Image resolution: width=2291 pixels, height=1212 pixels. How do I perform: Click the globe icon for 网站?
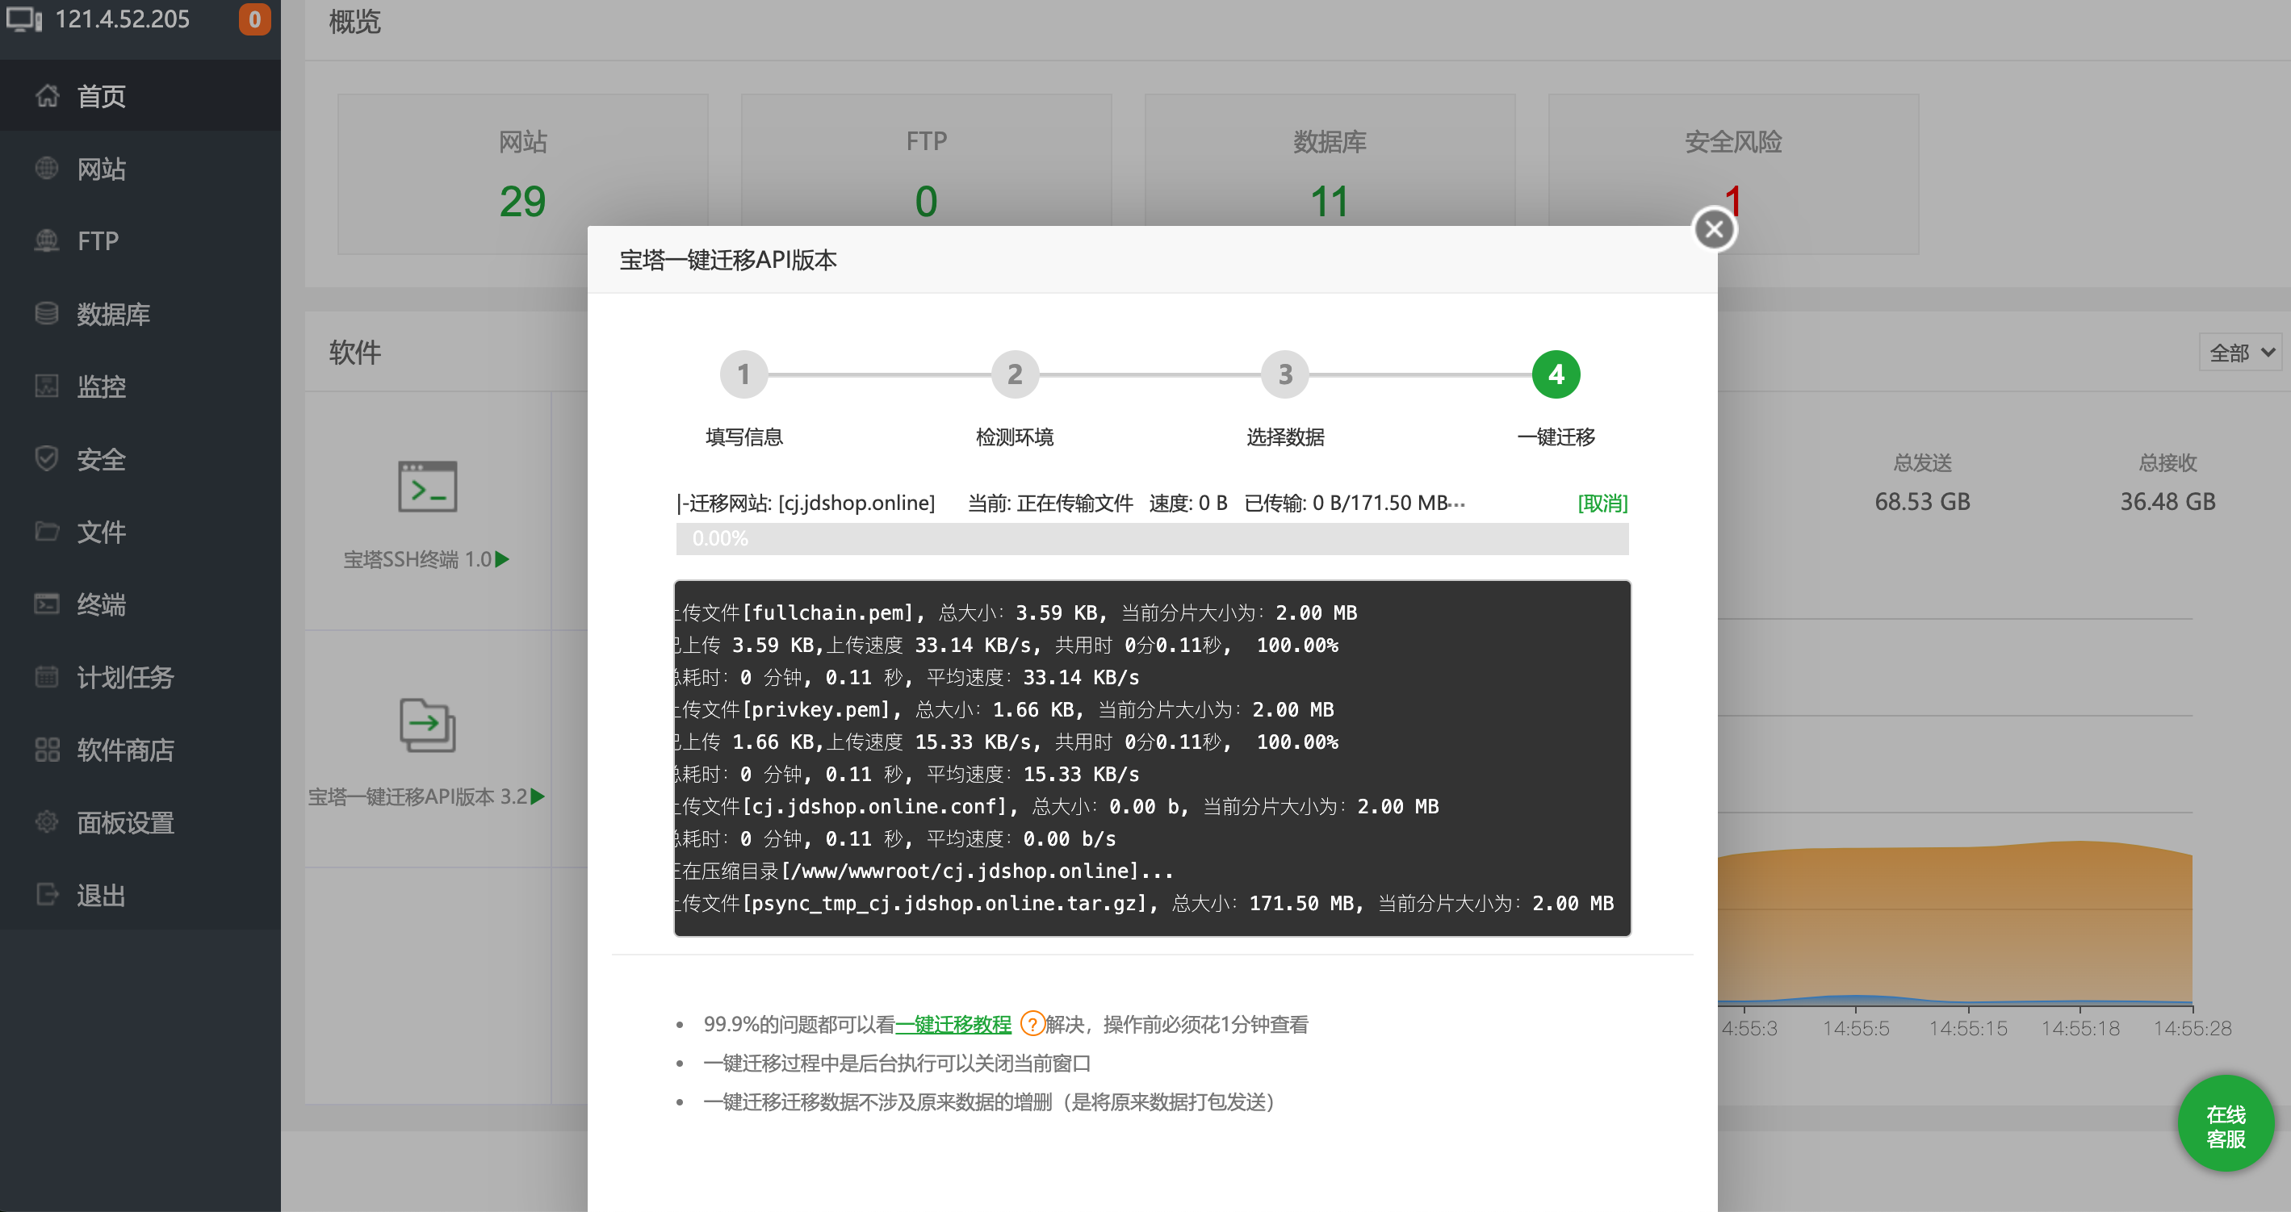click(47, 168)
